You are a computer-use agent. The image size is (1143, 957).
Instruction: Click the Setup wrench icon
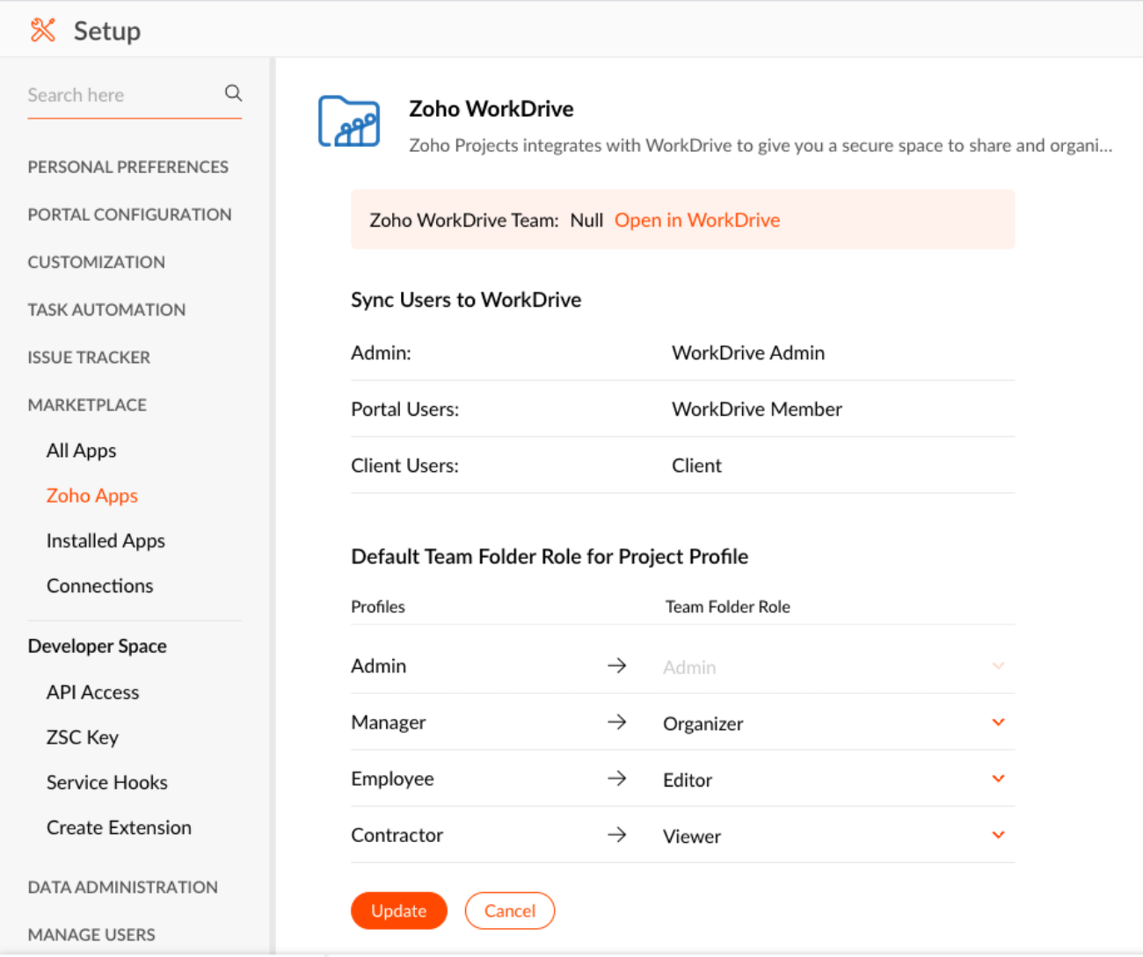coord(42,29)
